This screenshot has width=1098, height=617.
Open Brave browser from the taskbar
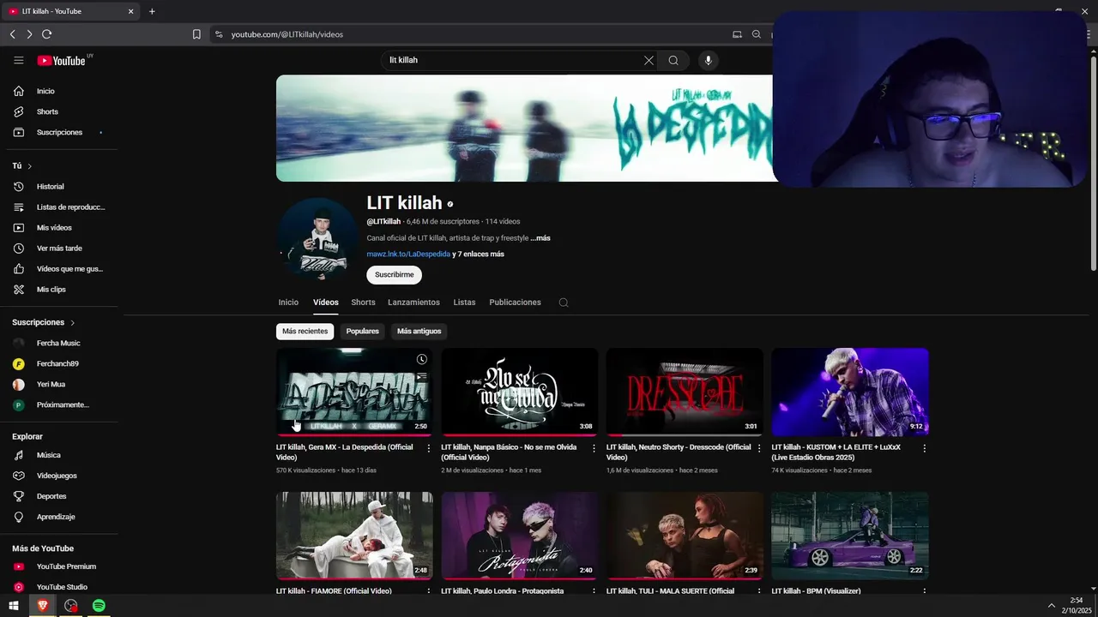point(43,606)
